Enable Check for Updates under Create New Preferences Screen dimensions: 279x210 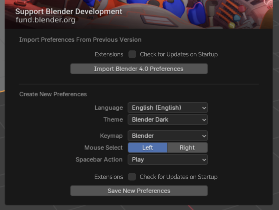132,177
